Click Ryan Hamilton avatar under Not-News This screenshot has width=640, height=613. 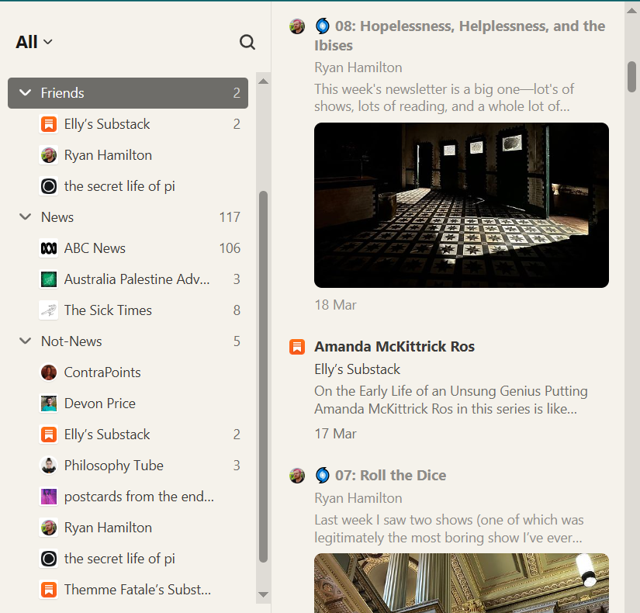49,528
